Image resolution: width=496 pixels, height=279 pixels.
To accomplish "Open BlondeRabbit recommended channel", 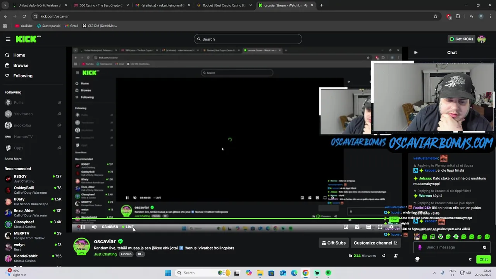I will click(x=33, y=258).
